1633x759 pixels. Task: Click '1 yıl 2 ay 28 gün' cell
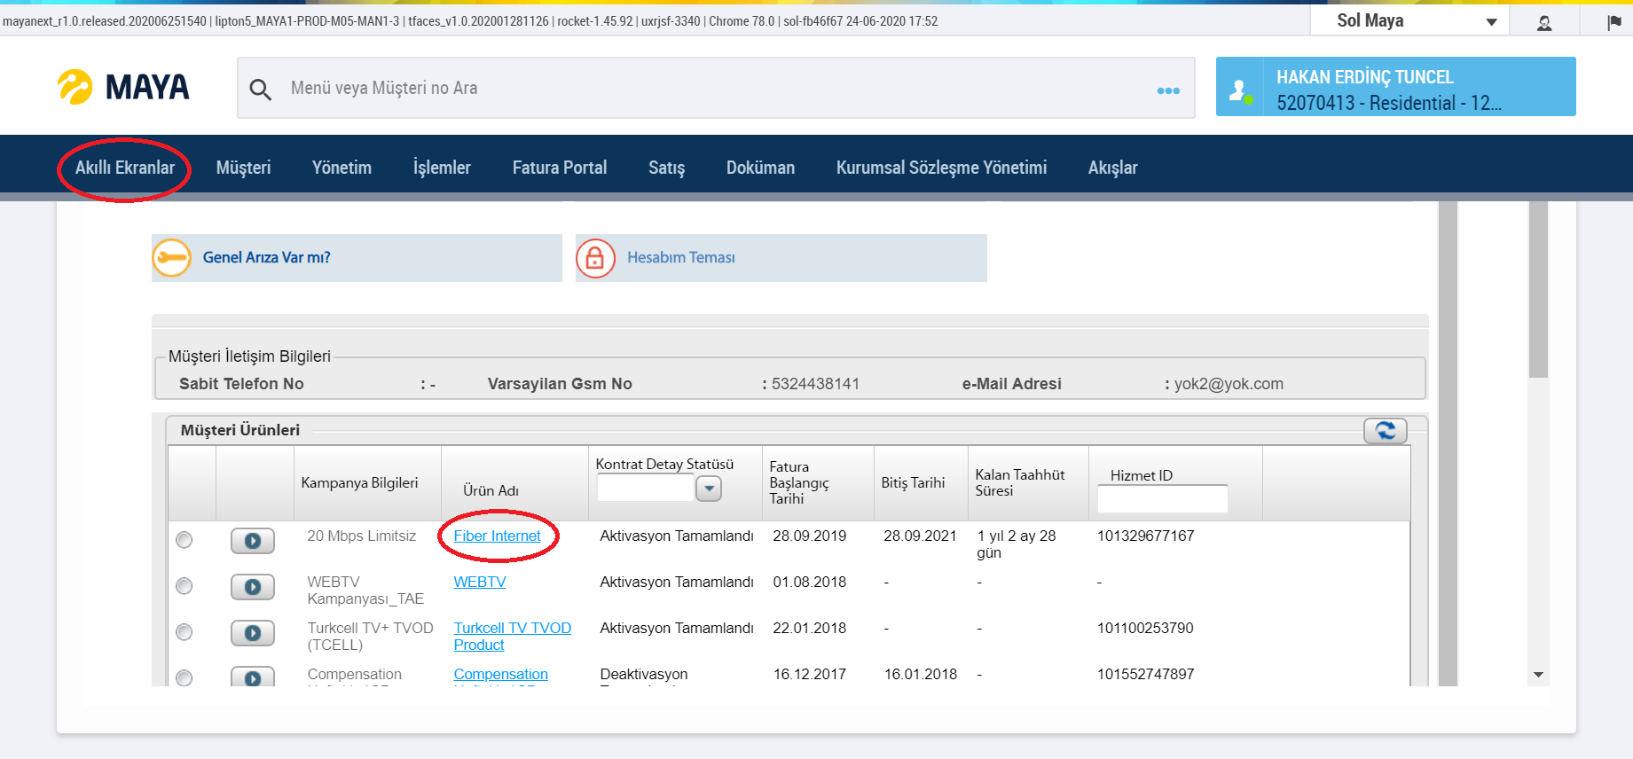[x=1017, y=544]
